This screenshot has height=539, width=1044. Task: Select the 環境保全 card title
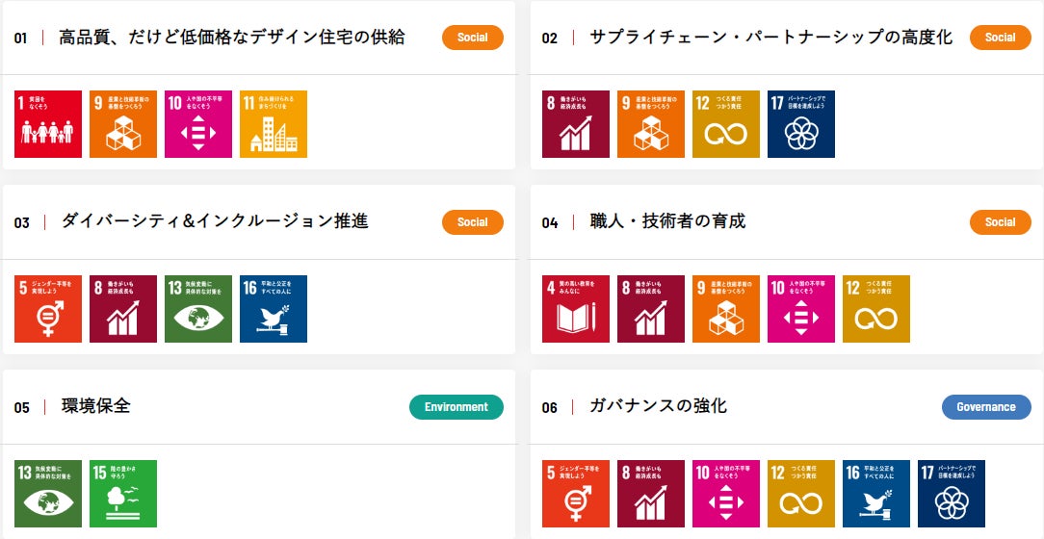96,406
